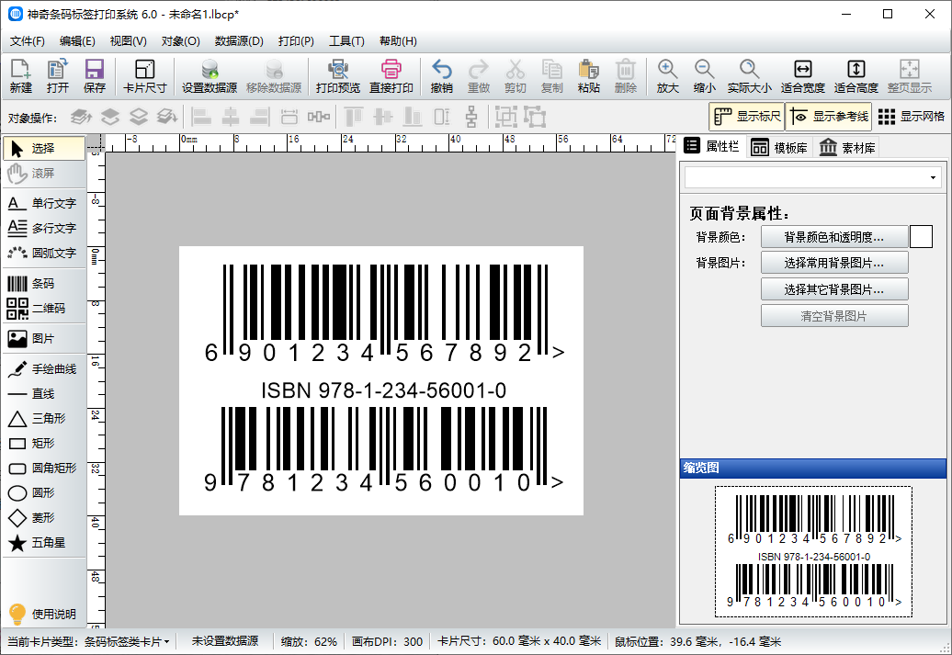Click the white background color swatch
This screenshot has height=655, width=952.
tap(921, 237)
